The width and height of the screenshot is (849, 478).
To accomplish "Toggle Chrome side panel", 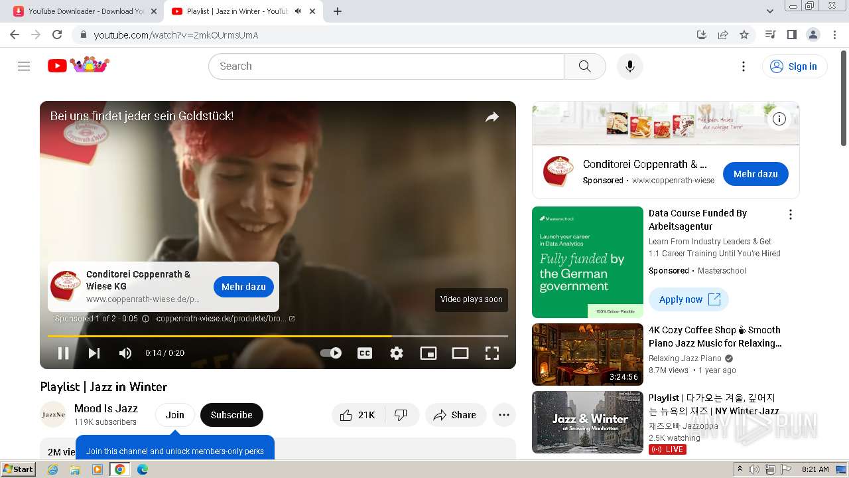I will [791, 35].
